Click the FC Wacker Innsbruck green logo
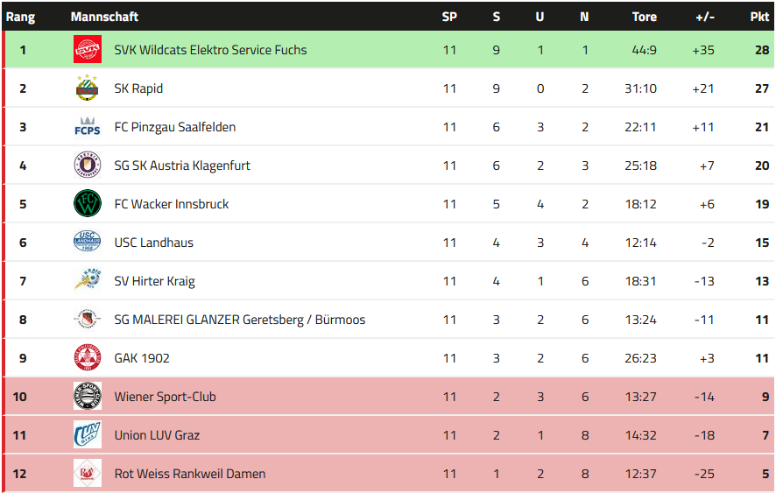This screenshot has height=493, width=776. pos(88,204)
